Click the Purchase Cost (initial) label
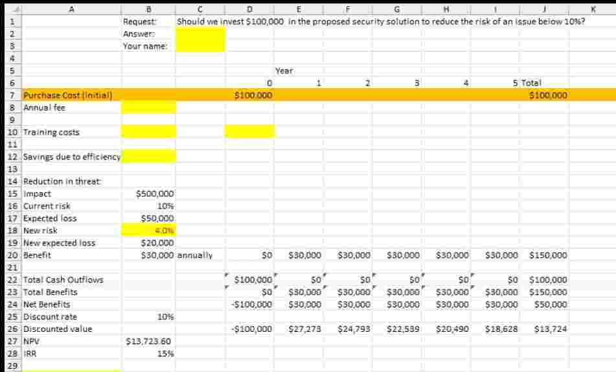616x372 pixels. click(x=67, y=95)
